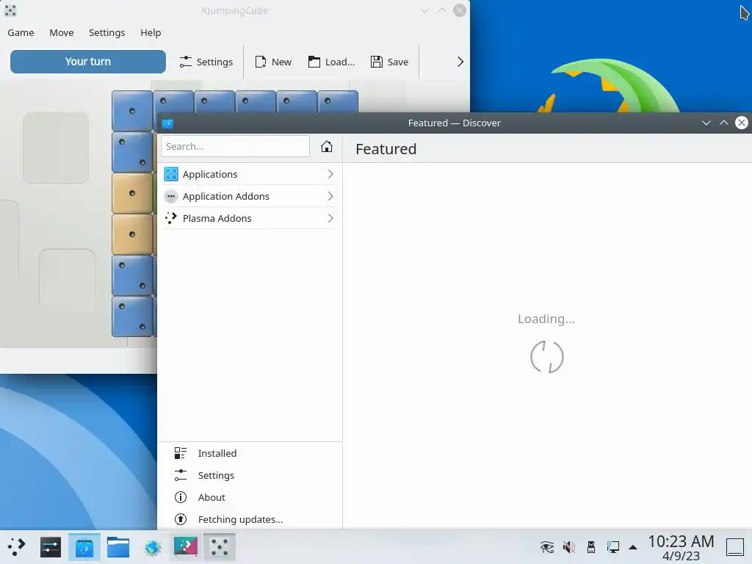This screenshot has width=752, height=564.
Task: Click the removable device tray icon
Action: [x=591, y=546]
